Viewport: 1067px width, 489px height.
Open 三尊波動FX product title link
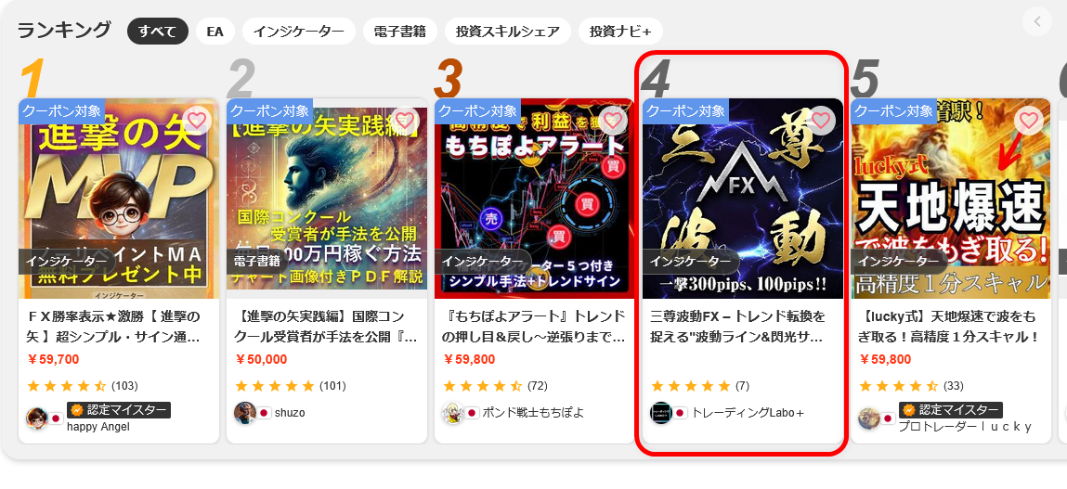click(738, 327)
